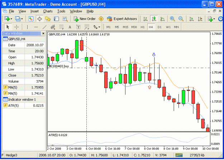Screen dimensions: 224x160
Task: Select the Text (A) tool
Action: coord(70,27)
